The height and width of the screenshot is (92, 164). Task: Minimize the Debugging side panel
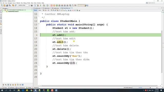(32, 8)
